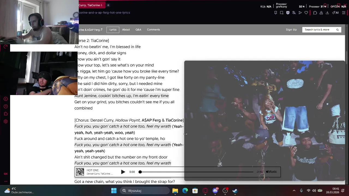The image size is (349, 196).
Task: Click the search magnifier in lyrics search box
Action: (337, 30)
